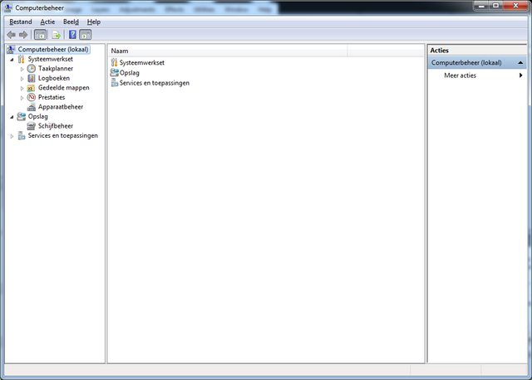Click Services en toepassingen icon in Naam list
This screenshot has height=380, width=532.
point(115,83)
